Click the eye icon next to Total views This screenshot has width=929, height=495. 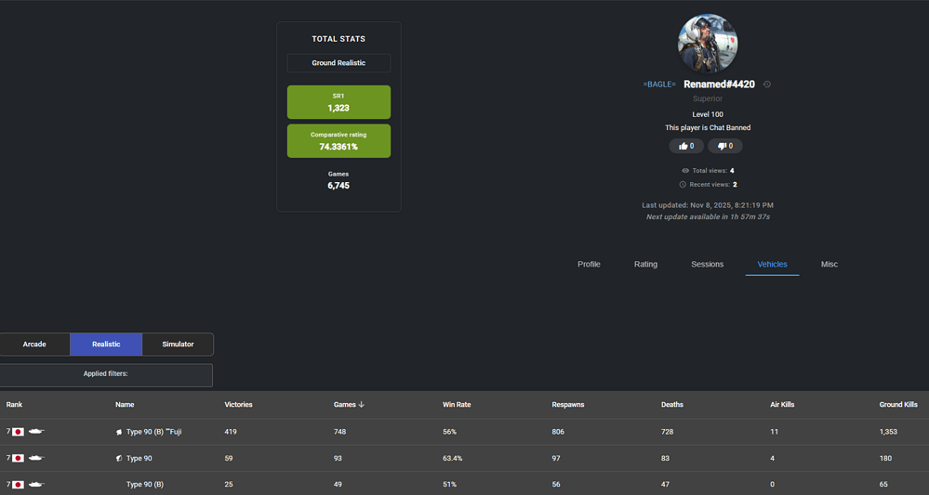coord(685,171)
